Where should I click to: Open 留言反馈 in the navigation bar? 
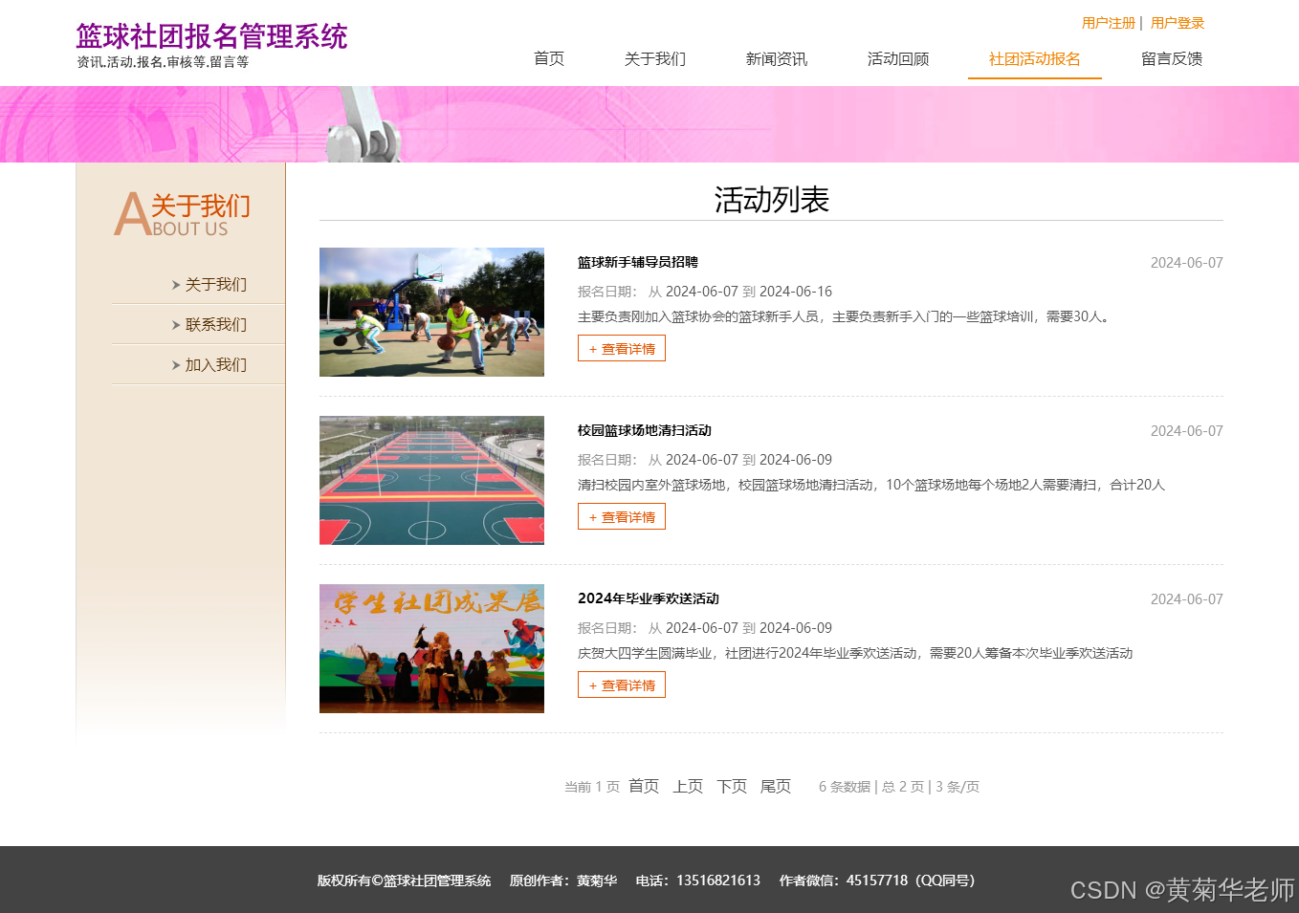[x=1172, y=58]
